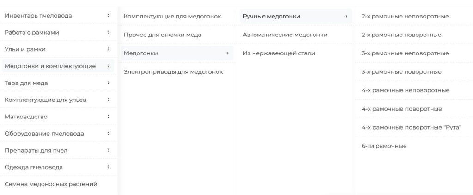Open the Тара для меда submenu arrow
473x195 pixels.
pos(109,83)
